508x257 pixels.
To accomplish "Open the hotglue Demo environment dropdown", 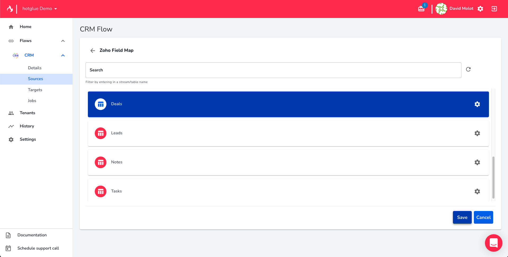I will coord(40,9).
